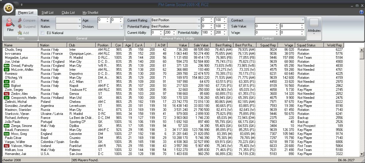The image size is (365, 163).
Task: Open the Current Rating position dropdown
Action: 199,20
